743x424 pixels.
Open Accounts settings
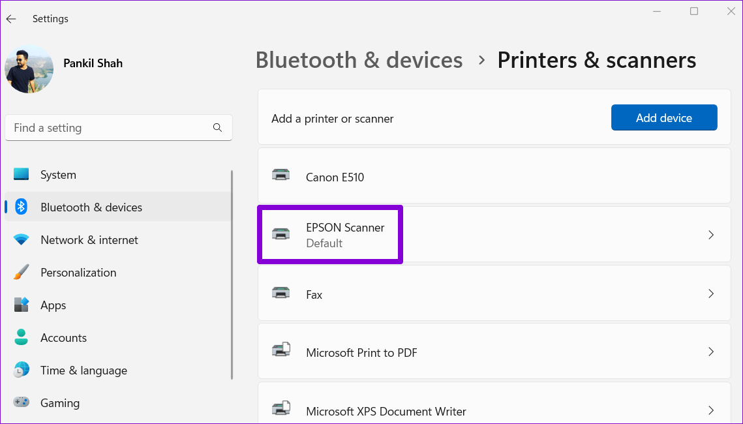coord(117,337)
